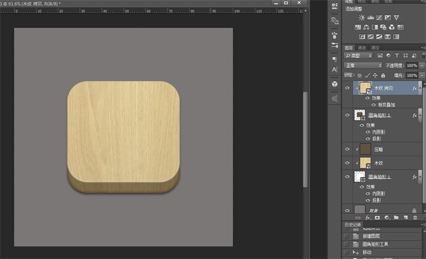Add a Levels adjustment layer
This screenshot has height=259, width=426.
[x=371, y=18]
